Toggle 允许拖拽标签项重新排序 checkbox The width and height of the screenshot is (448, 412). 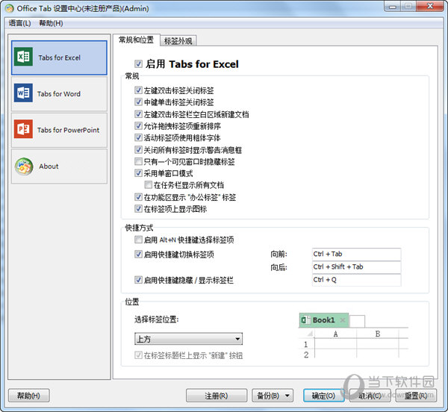pos(138,125)
